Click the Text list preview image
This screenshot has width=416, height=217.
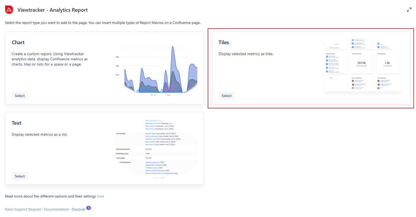tap(156, 149)
